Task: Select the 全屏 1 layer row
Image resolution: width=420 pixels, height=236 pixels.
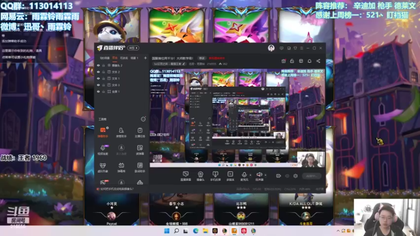Action: pos(122,91)
